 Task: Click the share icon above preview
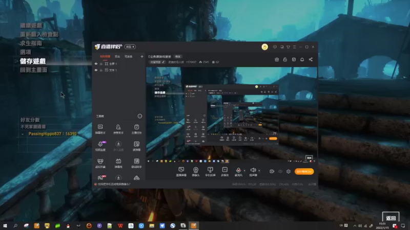311,59
